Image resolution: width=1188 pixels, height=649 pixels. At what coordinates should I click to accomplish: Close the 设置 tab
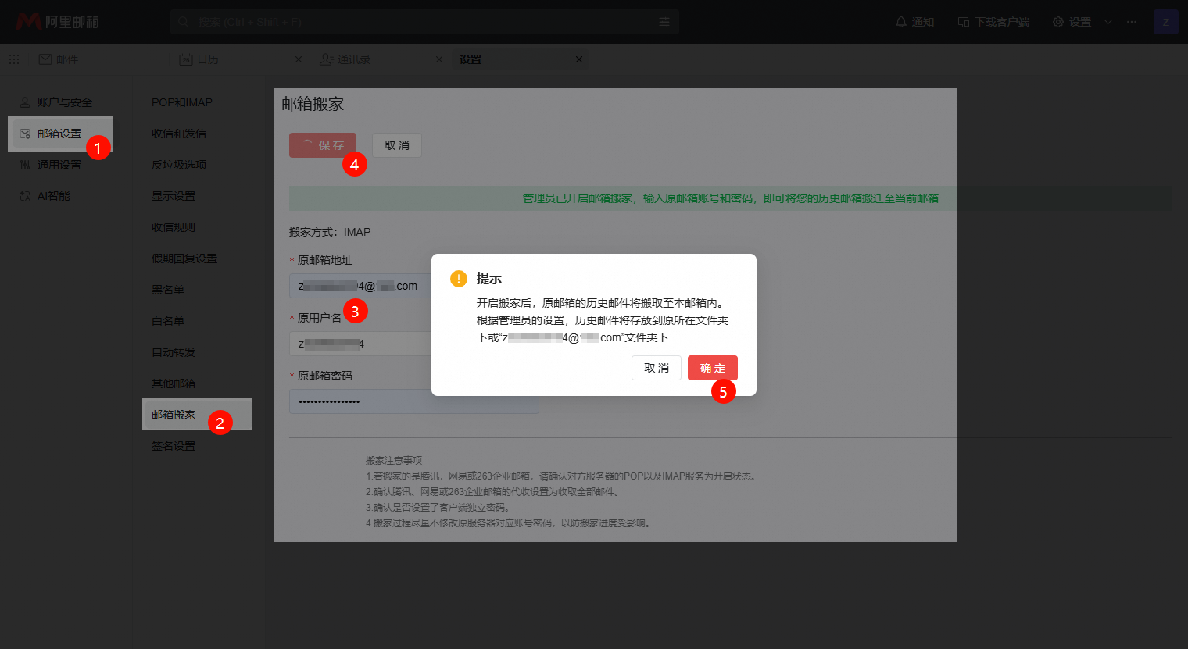pyautogui.click(x=579, y=59)
